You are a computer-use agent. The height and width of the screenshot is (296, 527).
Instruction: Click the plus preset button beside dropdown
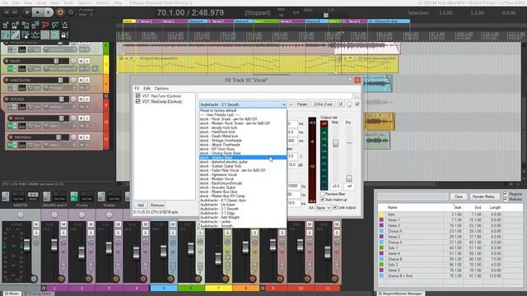(291, 104)
